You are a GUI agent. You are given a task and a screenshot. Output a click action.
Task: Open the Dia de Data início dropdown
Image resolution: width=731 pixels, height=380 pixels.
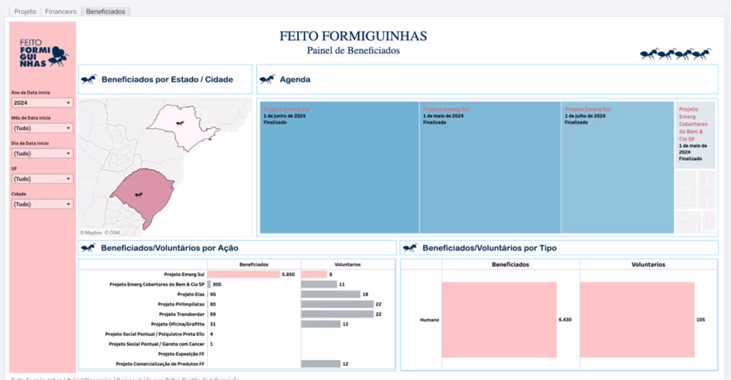pyautogui.click(x=42, y=154)
